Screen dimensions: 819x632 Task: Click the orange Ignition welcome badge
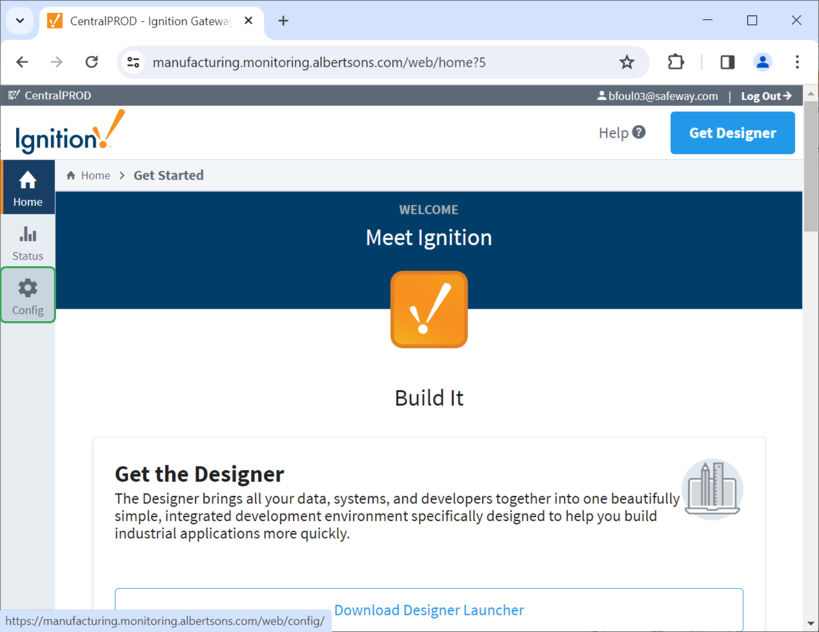pyautogui.click(x=429, y=310)
